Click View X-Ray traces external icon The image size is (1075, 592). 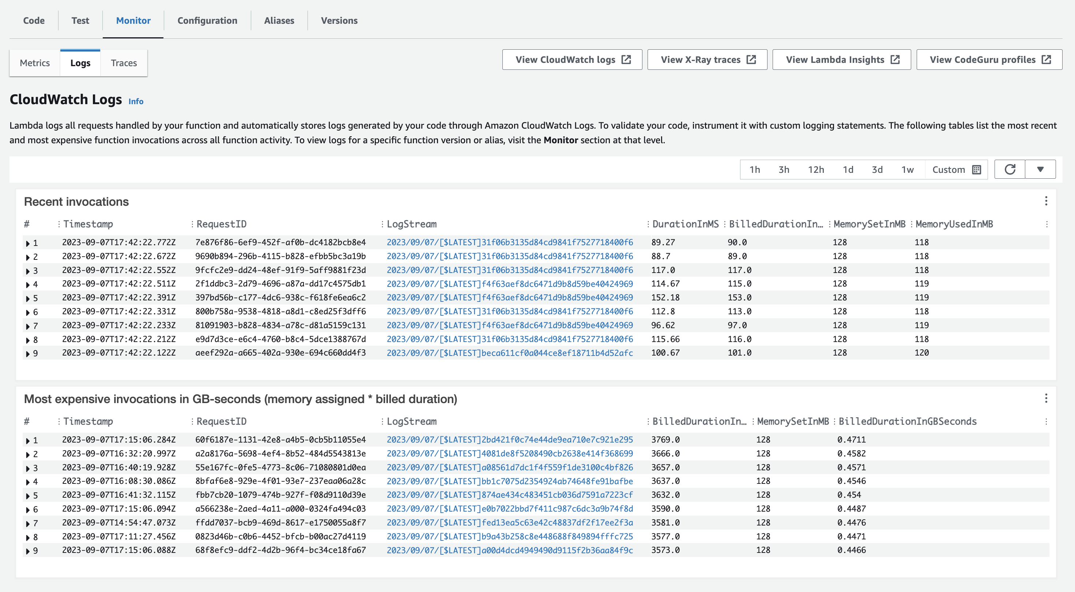click(x=751, y=60)
